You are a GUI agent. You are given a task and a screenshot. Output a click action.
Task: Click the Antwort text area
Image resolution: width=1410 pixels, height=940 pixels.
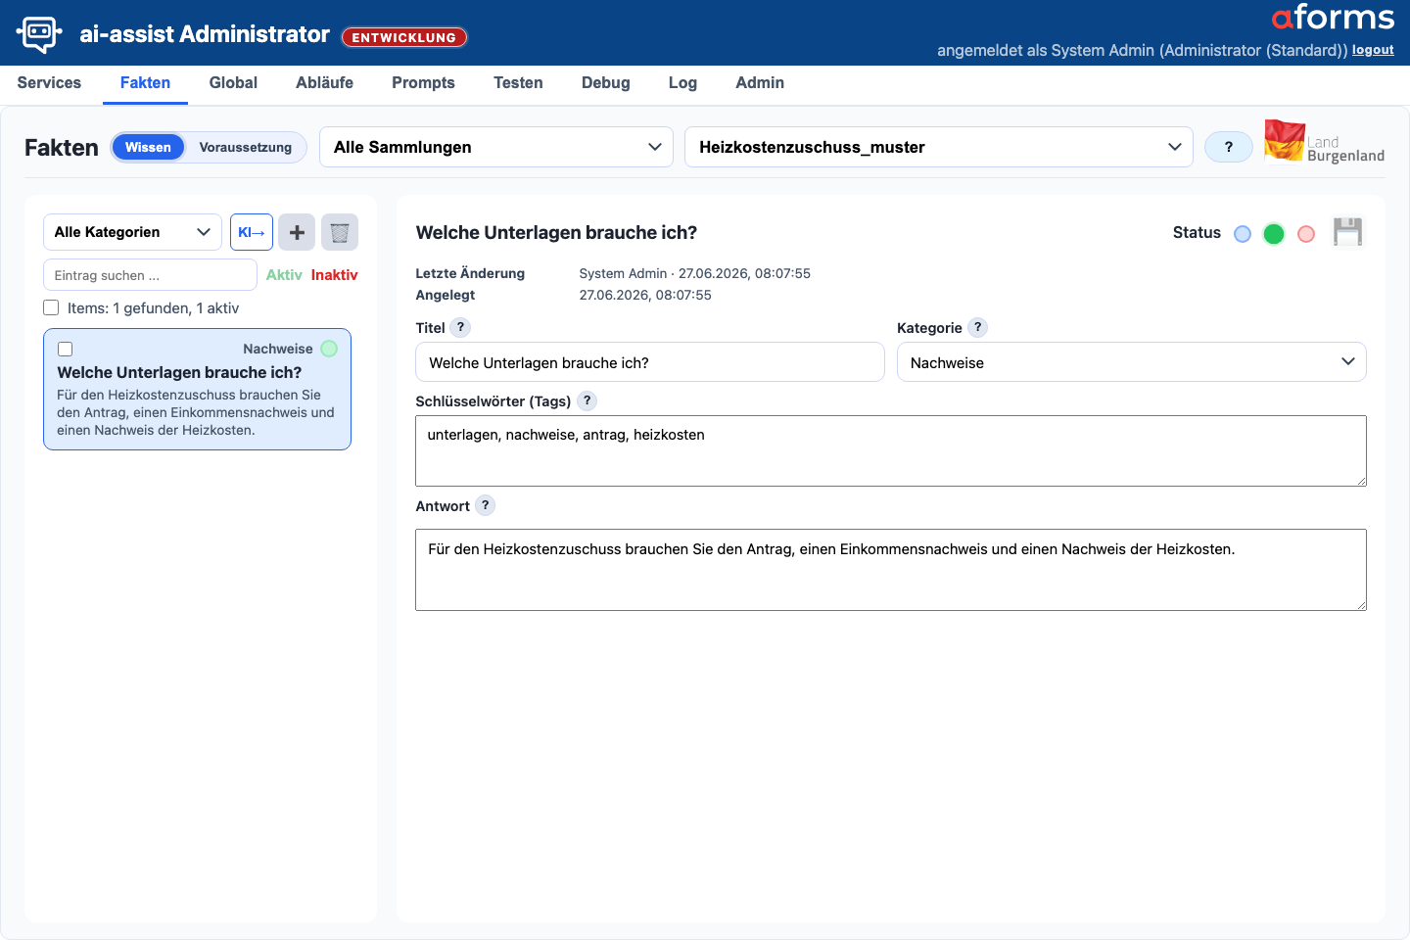[891, 570]
